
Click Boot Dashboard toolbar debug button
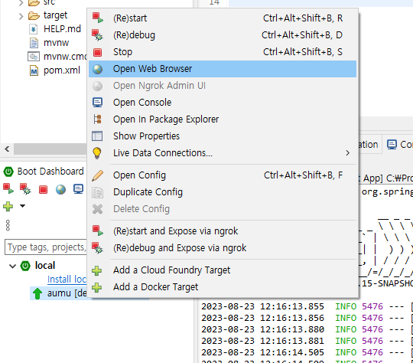[x=25, y=189]
